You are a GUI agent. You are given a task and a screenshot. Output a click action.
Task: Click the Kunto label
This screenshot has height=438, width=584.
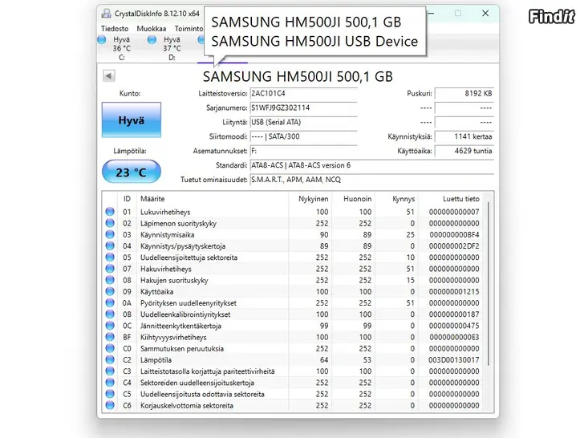point(130,94)
